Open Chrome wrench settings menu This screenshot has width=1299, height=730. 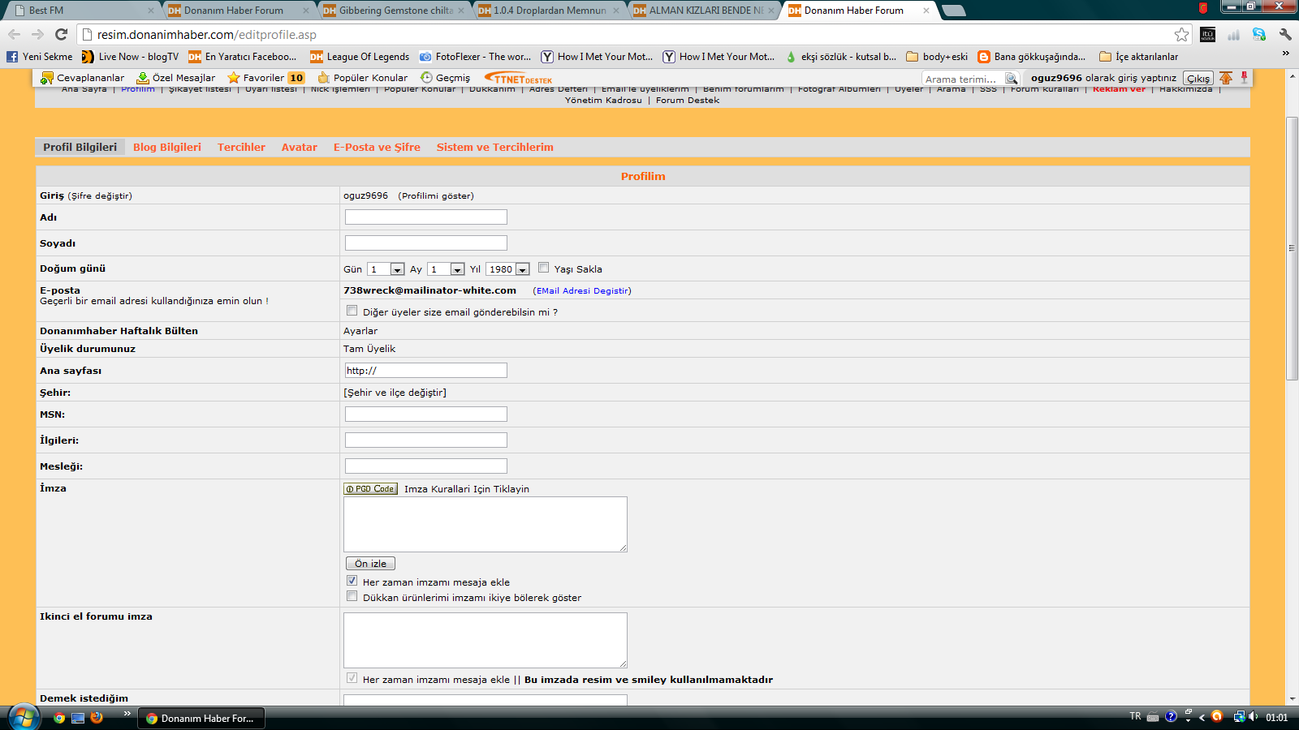(x=1285, y=34)
